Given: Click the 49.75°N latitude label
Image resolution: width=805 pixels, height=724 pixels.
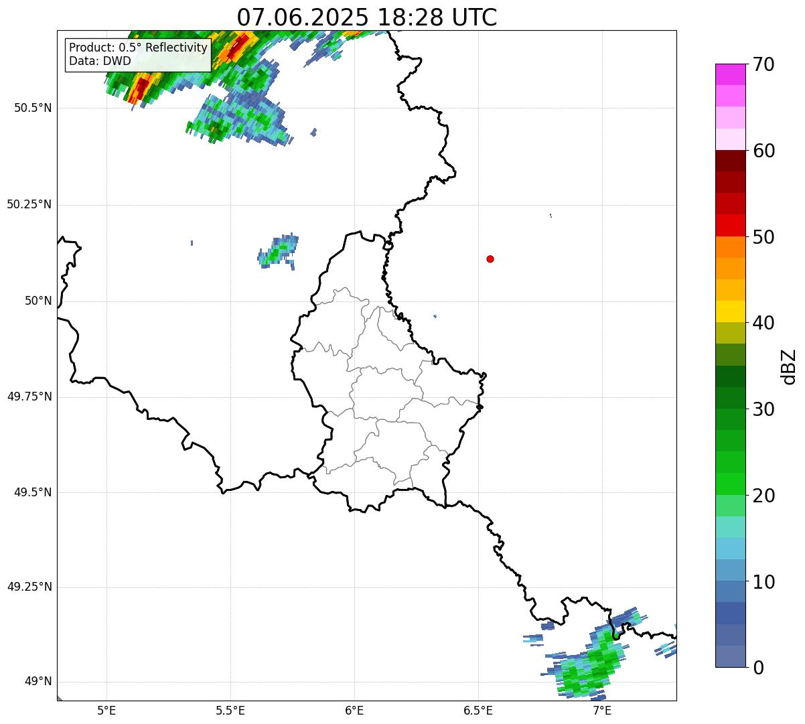Looking at the screenshot, I should tap(29, 396).
